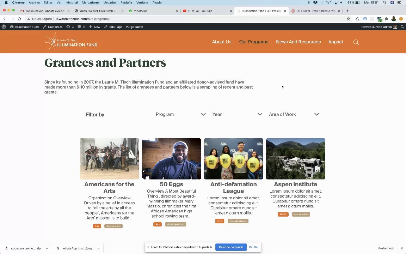This screenshot has height=254, width=406.
Task: Click Access to Arts tag under Aspen Institute
Action: 301,214
